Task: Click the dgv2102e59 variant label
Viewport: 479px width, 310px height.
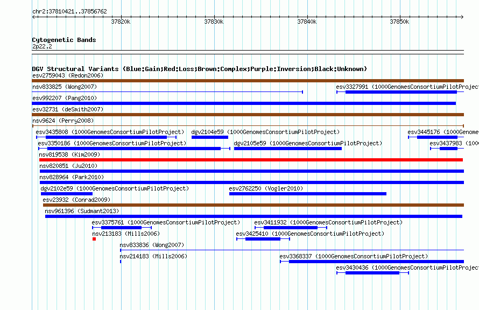Action: (115, 188)
